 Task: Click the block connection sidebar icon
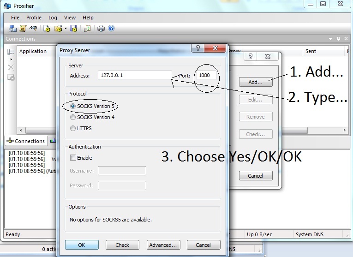(x=11, y=78)
